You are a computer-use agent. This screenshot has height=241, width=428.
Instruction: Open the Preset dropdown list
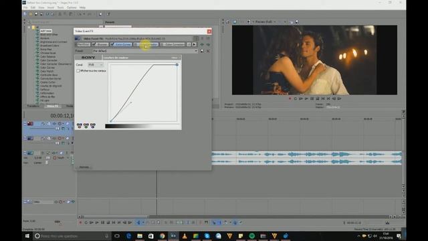[196, 51]
